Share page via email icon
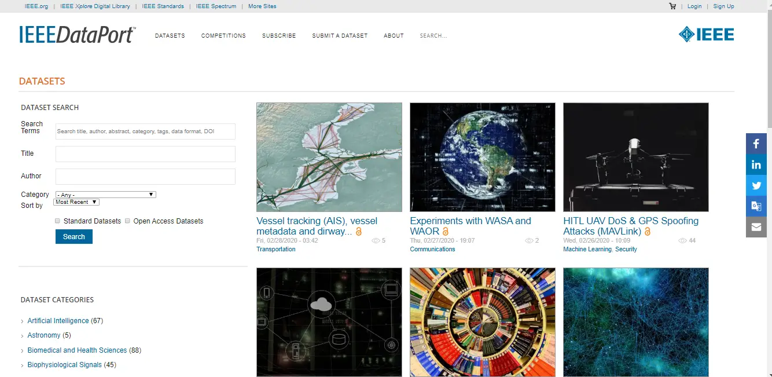Screen dimensions: 772x377 coord(756,227)
